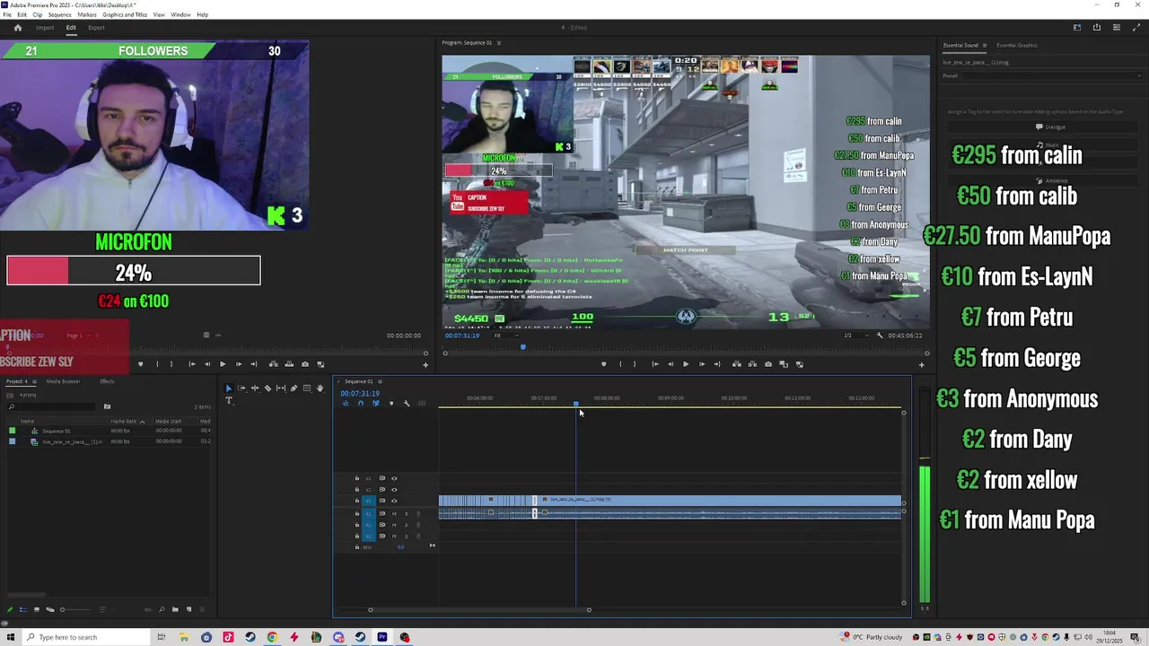The height and width of the screenshot is (646, 1149).
Task: Play clip in Source monitor
Action: tap(223, 364)
